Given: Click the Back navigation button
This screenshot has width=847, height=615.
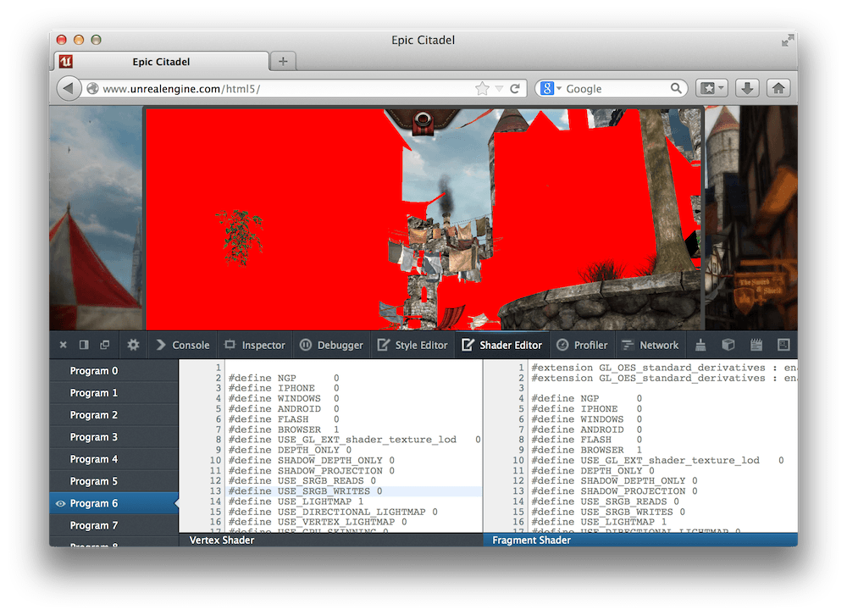Looking at the screenshot, I should point(68,87).
